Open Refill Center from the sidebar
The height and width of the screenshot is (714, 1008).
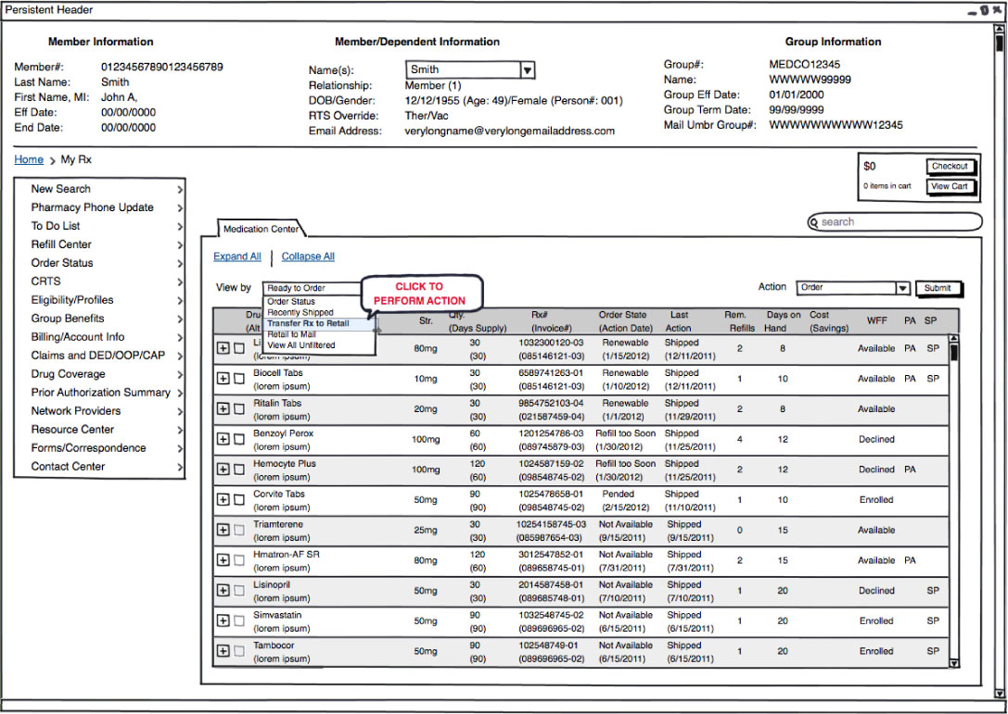pyautogui.click(x=62, y=244)
